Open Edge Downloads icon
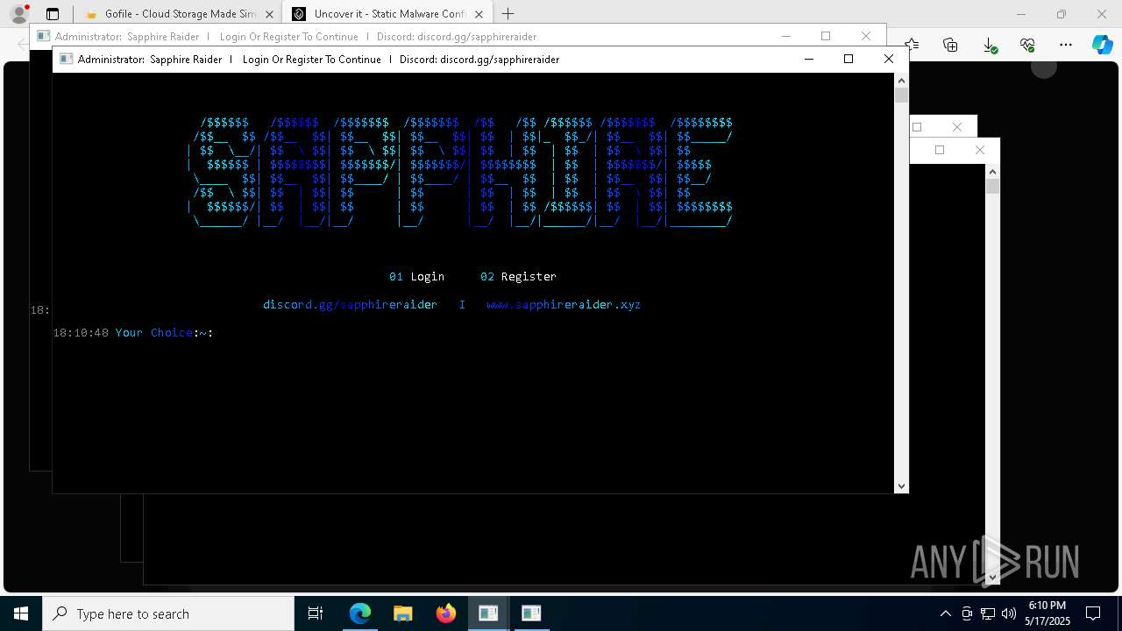 point(989,45)
